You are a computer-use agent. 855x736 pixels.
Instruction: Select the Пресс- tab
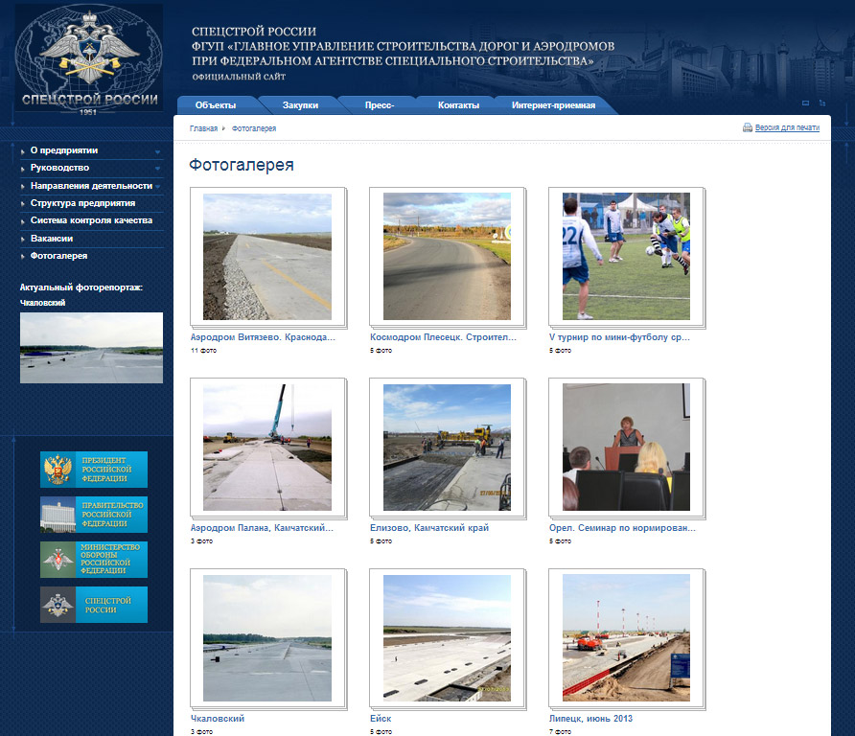click(x=380, y=105)
